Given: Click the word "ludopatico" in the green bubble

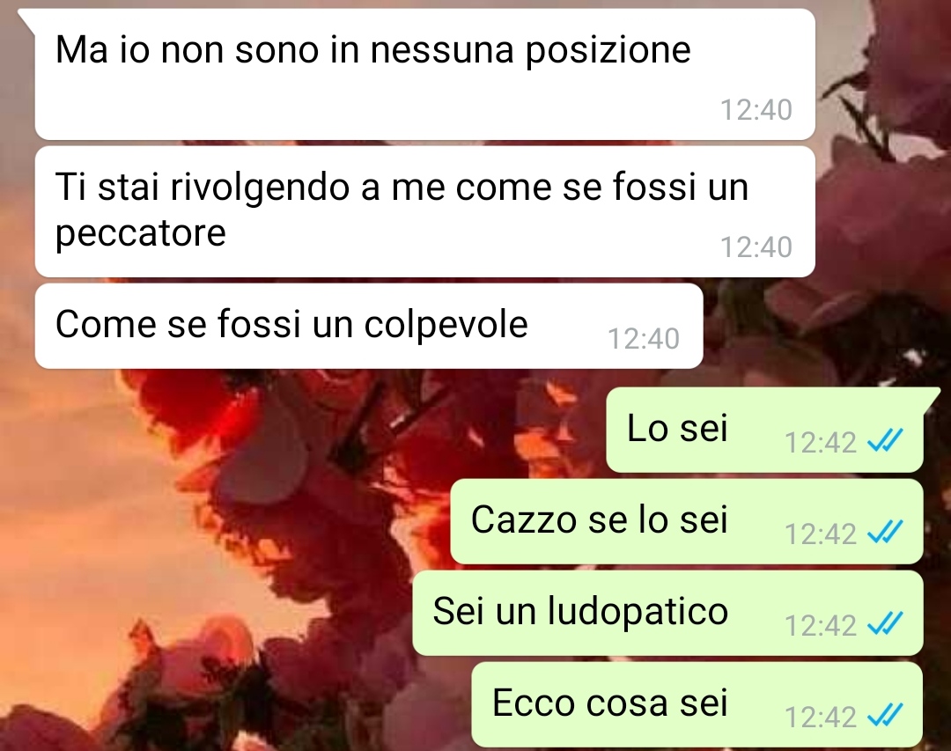Looking at the screenshot, I should pos(638,613).
